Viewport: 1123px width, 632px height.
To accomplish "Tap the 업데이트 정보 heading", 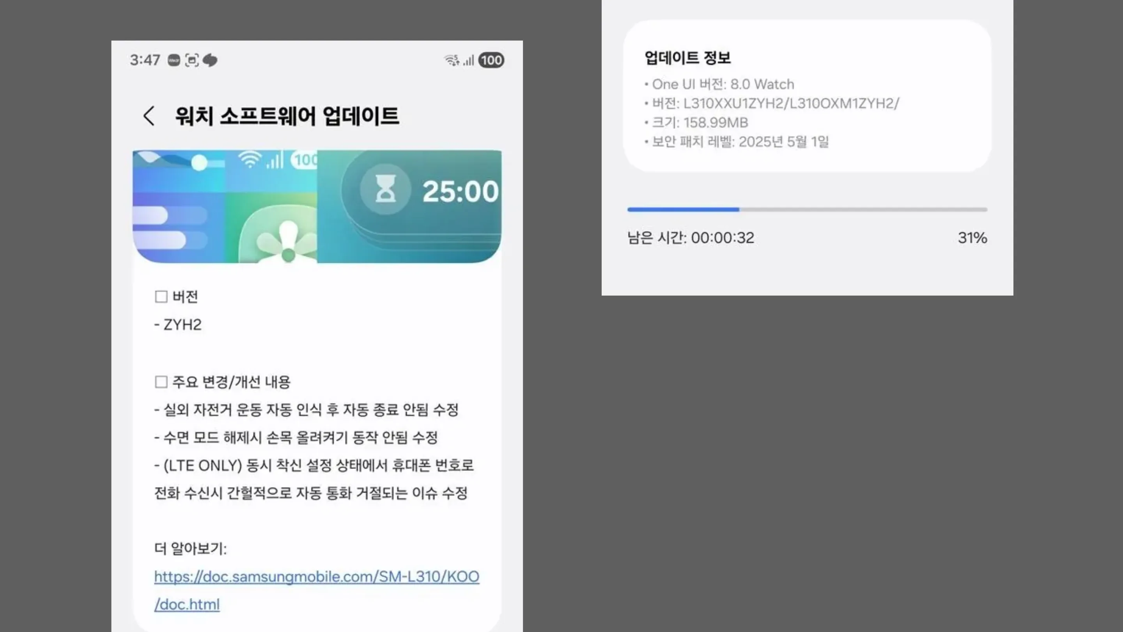I will (687, 58).
